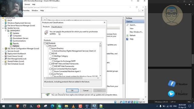Check Active Directory Rights Management Services Client 2.0
Image resolution: width=194 pixels, height=109 pixels.
53,51
